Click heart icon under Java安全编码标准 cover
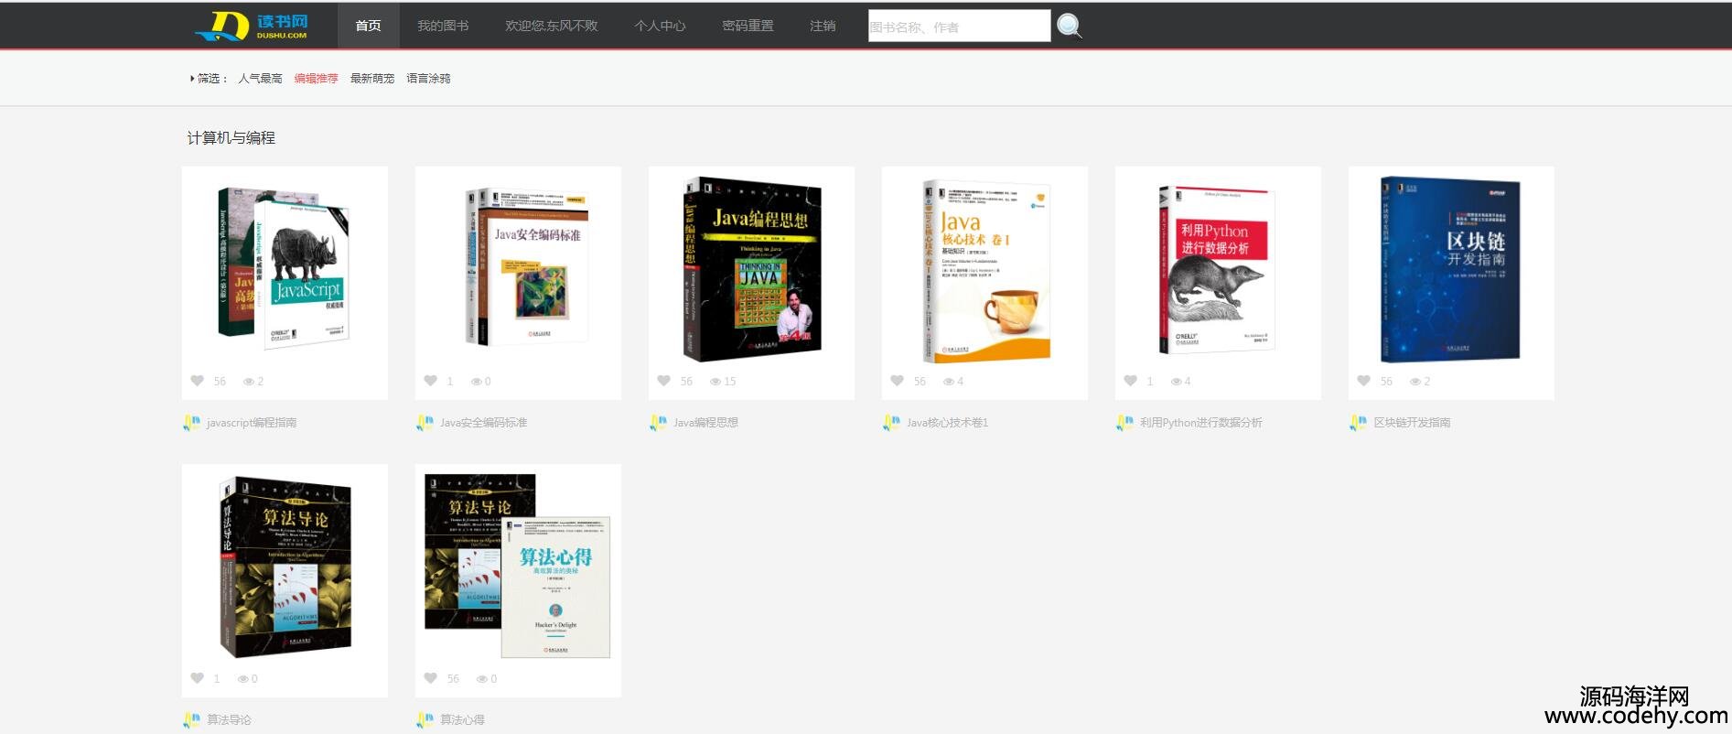 point(430,381)
